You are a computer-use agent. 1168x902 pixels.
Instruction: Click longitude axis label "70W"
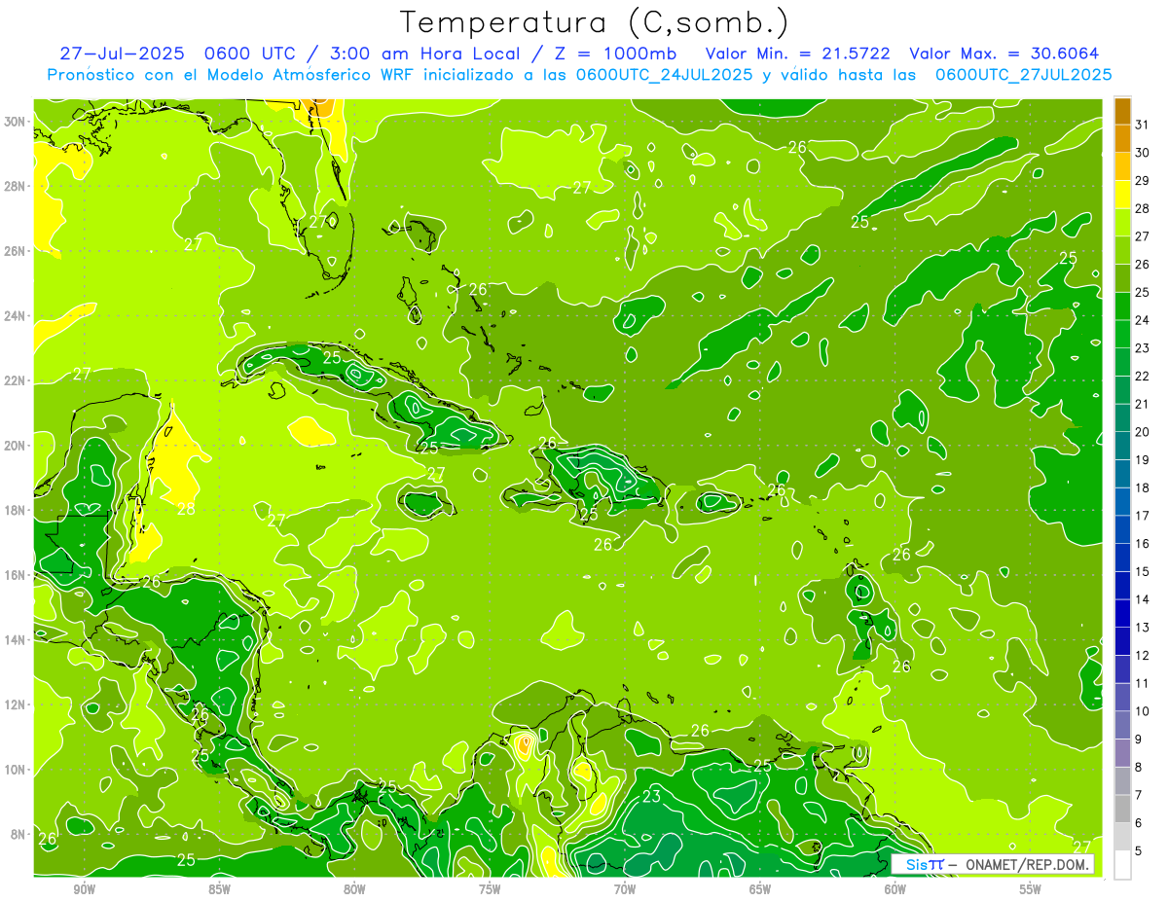(x=625, y=889)
